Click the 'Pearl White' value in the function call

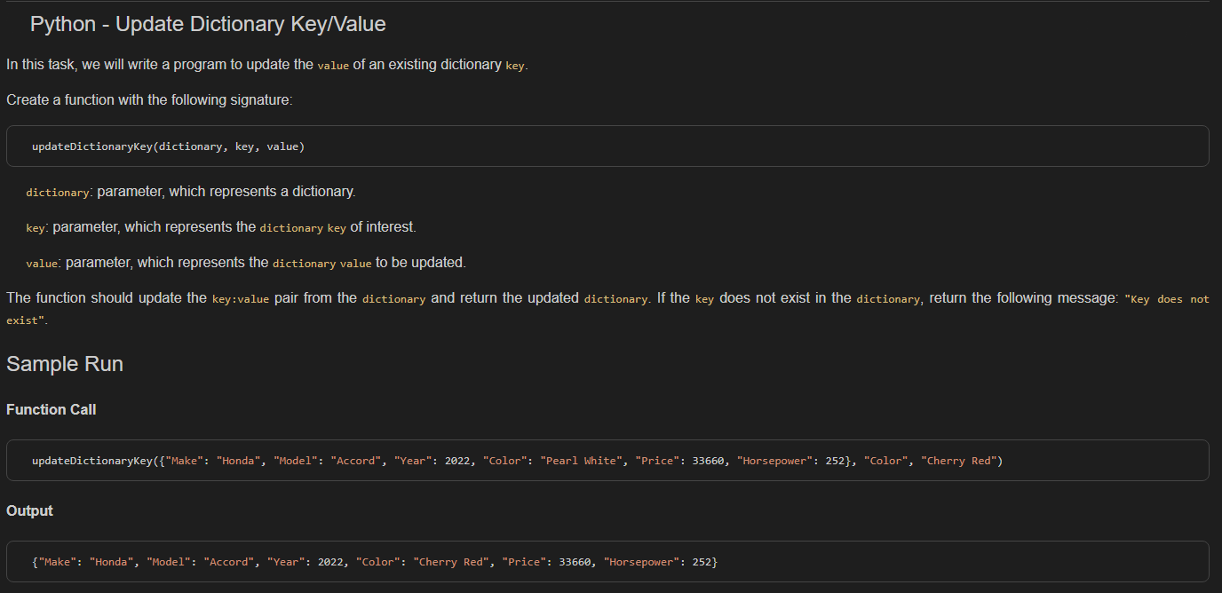coord(583,460)
